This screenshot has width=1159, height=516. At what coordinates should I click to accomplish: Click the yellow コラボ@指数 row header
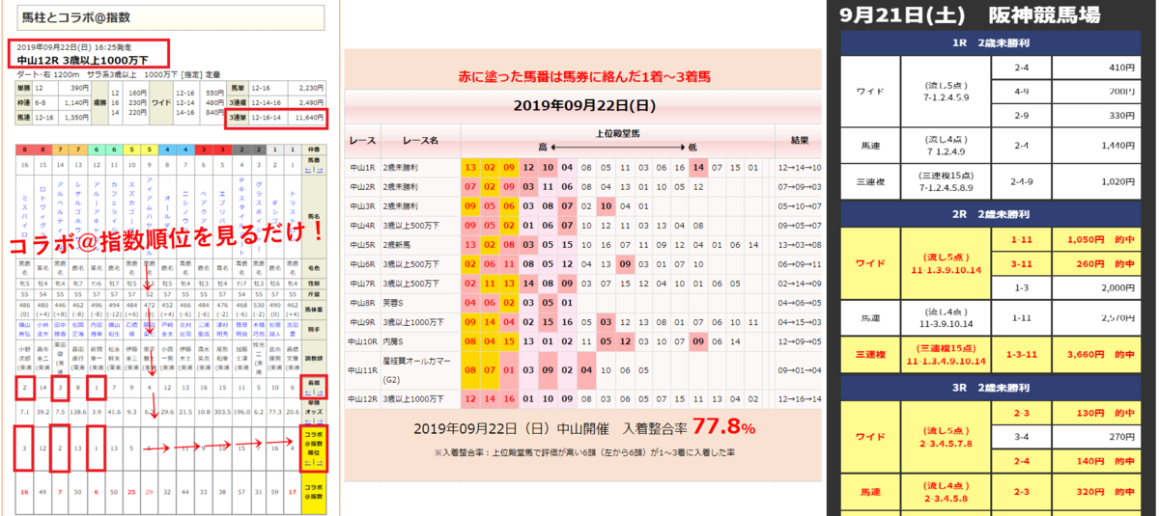[x=314, y=491]
